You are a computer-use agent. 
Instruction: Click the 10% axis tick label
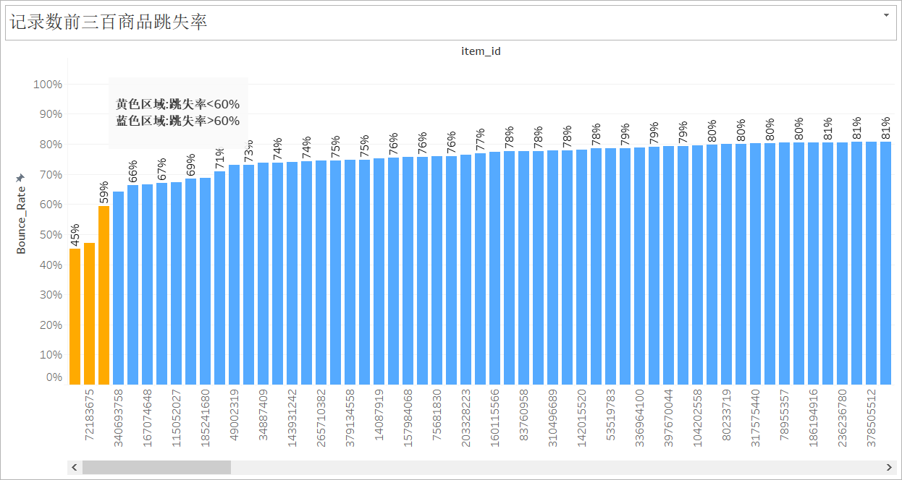coord(51,355)
